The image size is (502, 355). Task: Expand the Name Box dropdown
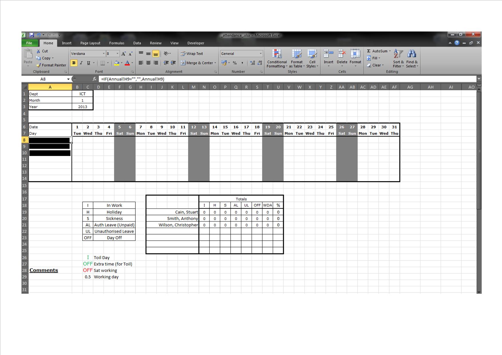coord(68,79)
